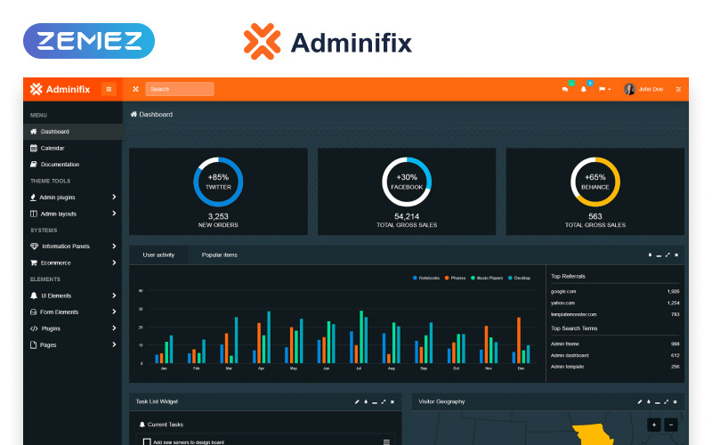Zoom in on the visitor map

[654, 425]
